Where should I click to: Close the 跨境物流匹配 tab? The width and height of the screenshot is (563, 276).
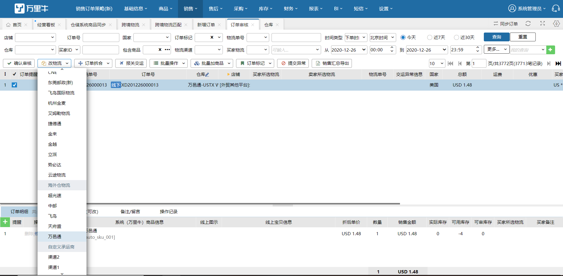coord(186,25)
